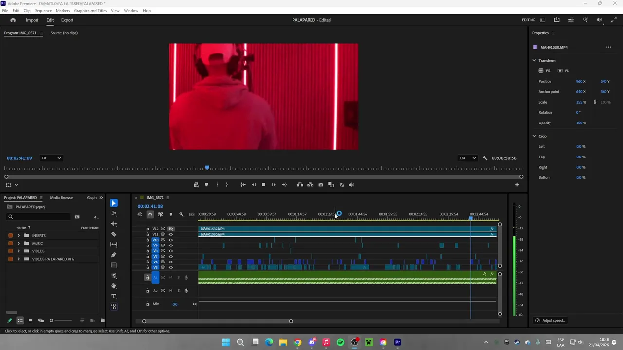Switch to Source: (no clips) tab
623x350 pixels.
pos(64,33)
